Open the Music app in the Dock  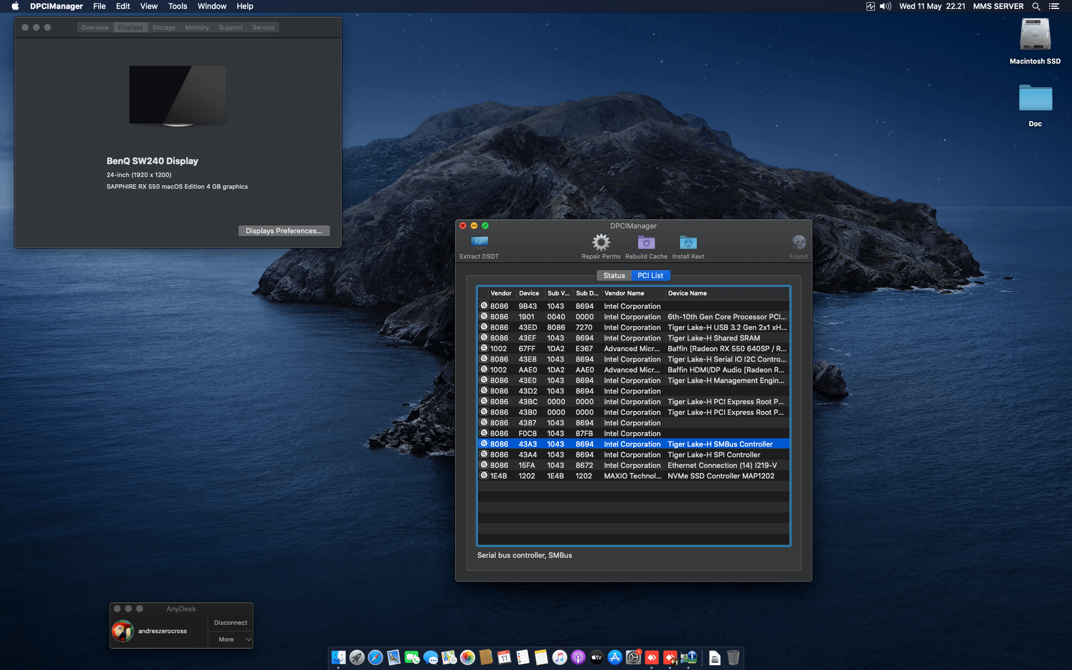point(559,658)
